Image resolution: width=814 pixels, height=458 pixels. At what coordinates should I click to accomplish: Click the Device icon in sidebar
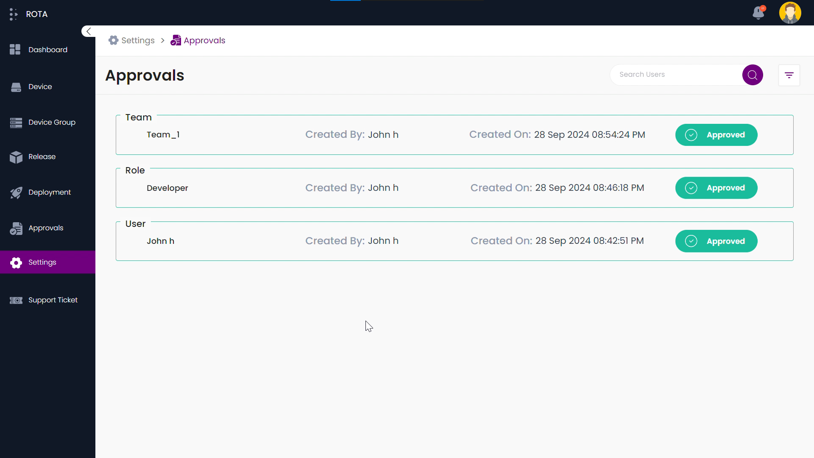(16, 87)
